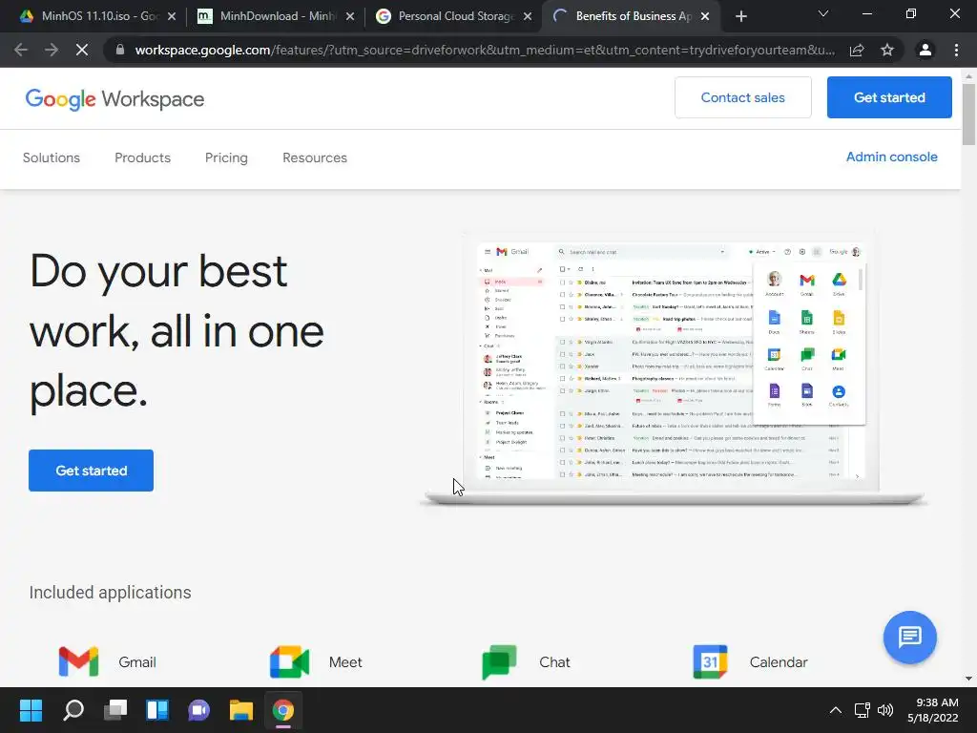Viewport: 977px width, 733px height.
Task: Close the Personal Cloud Storage tab
Action: 528,16
